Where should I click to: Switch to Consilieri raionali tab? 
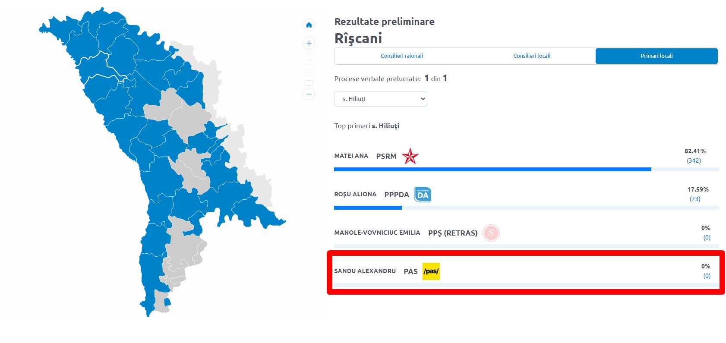pos(401,56)
